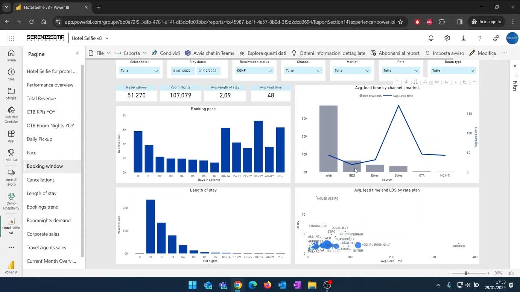This screenshot has width=520, height=292.
Task: Open the app launcher grid icon
Action: pyautogui.click(x=11, y=38)
